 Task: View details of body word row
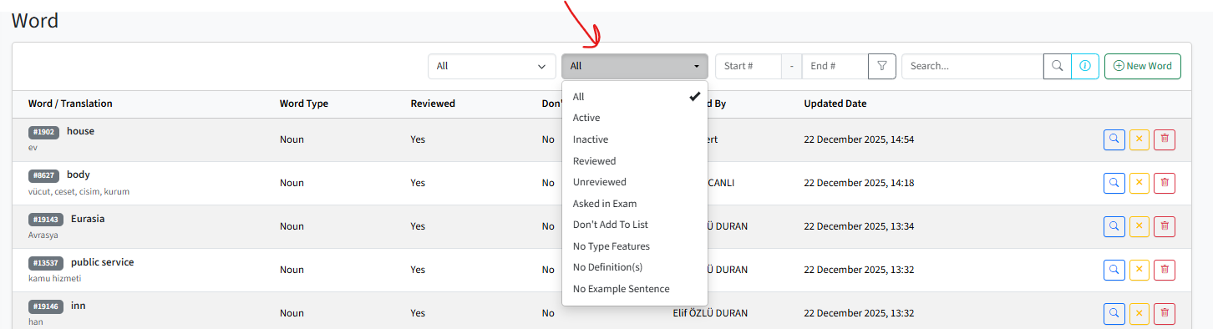[x=1114, y=183]
